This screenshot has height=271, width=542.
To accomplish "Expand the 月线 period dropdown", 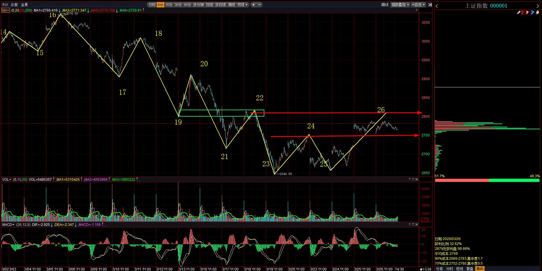I will pyautogui.click(x=243, y=5).
